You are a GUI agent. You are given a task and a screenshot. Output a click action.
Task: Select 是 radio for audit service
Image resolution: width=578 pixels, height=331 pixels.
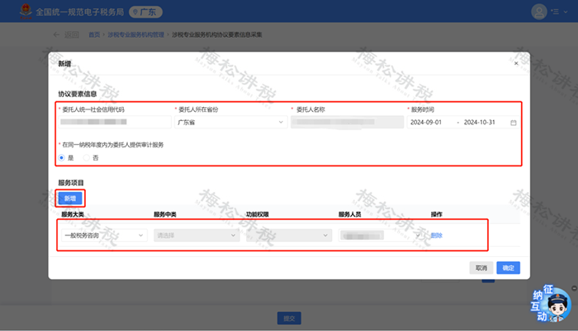pyautogui.click(x=63, y=157)
